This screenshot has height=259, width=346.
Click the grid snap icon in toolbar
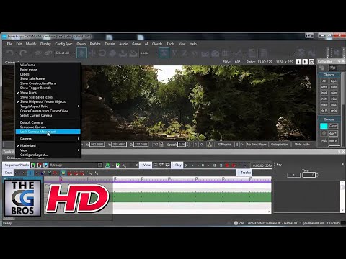coord(226,53)
